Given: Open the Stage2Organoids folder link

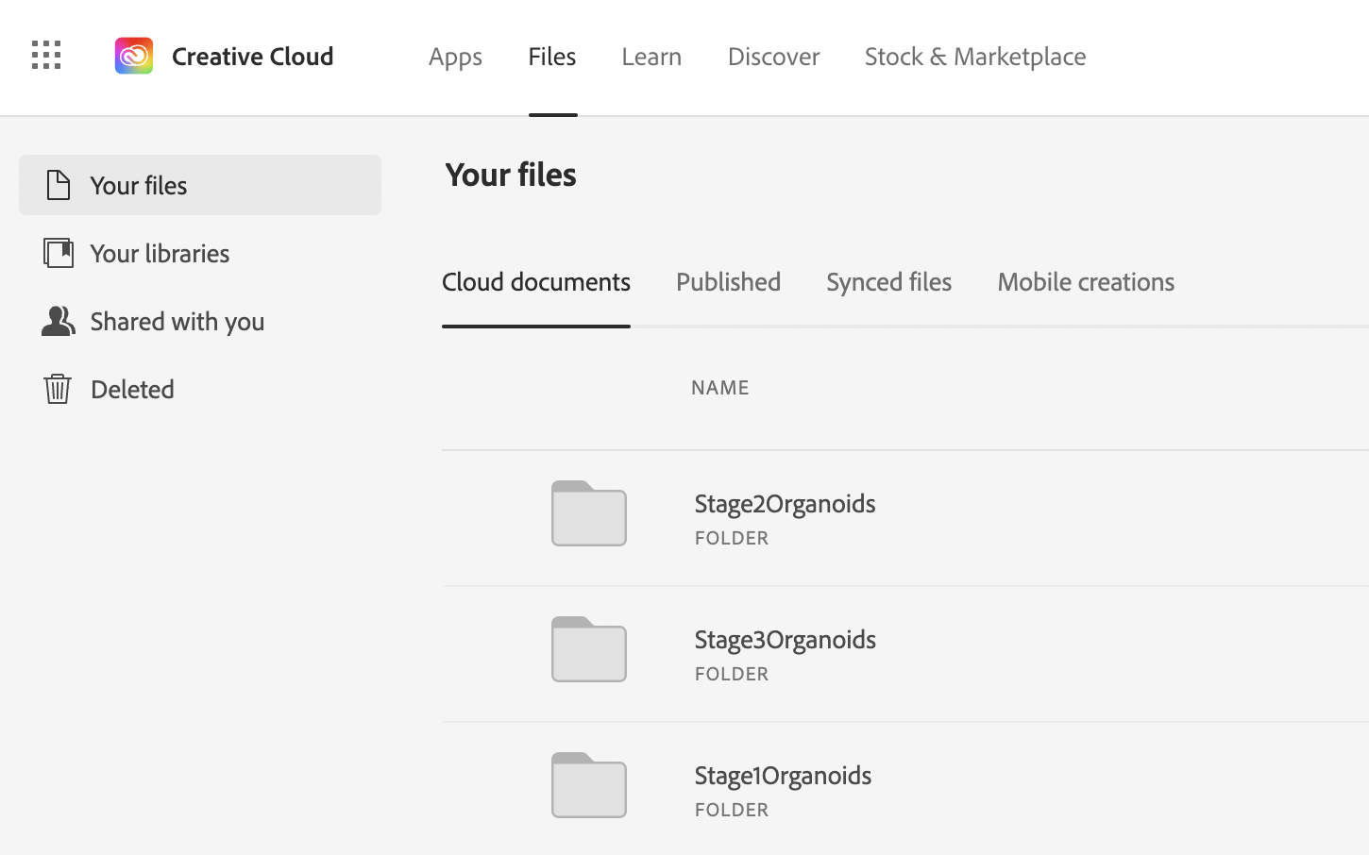Looking at the screenshot, I should click(x=785, y=503).
